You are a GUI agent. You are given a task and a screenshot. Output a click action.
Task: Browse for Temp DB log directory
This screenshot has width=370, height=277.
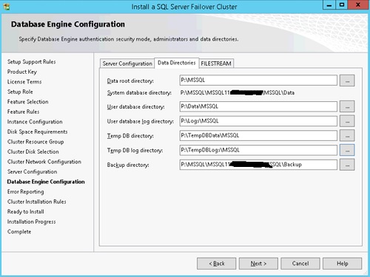(x=347, y=150)
